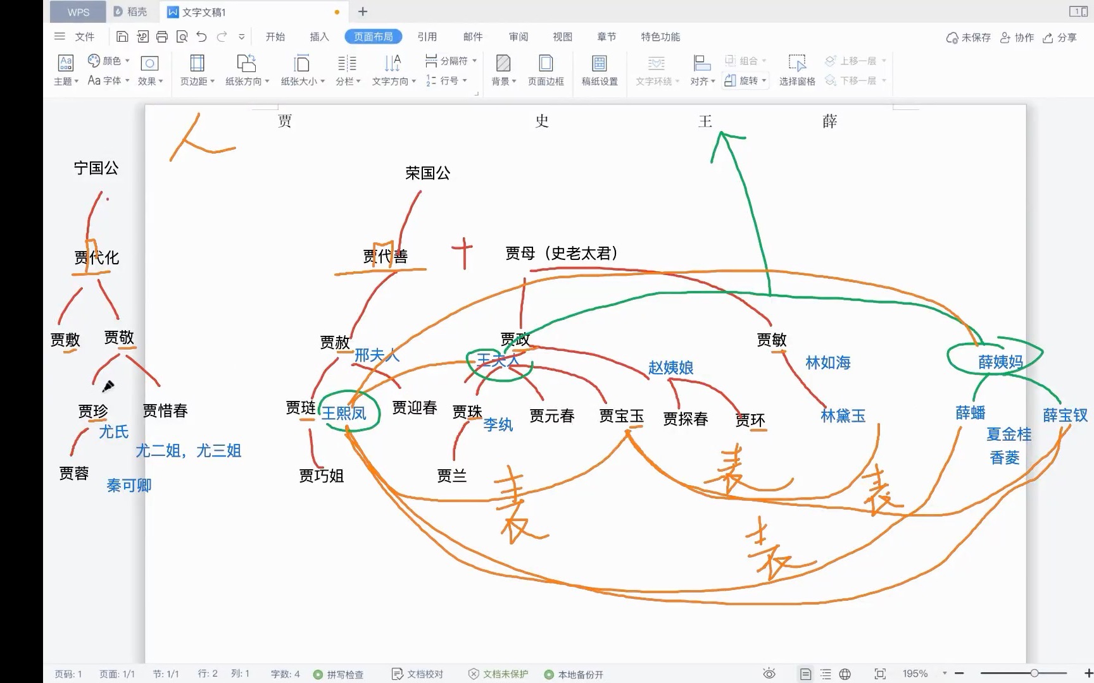The image size is (1094, 683).
Task: Switch to the 开始 ribbon tab
Action: [x=275, y=37]
